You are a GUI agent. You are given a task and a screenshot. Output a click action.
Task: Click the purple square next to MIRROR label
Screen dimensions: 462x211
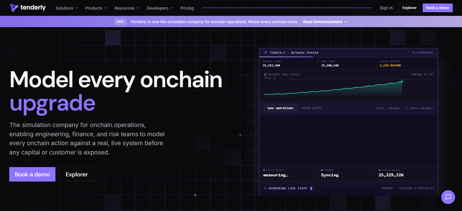point(322,170)
